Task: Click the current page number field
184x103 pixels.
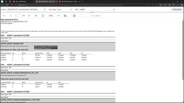Action: coord(18,16)
